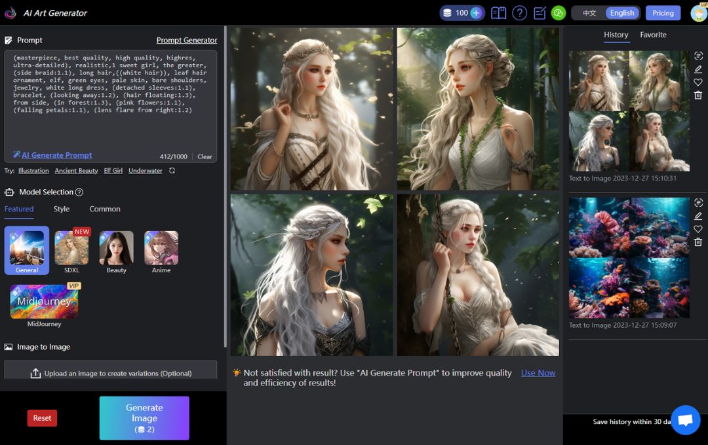708x445 pixels.
Task: Switch to the Style model tab
Action: tap(62, 209)
